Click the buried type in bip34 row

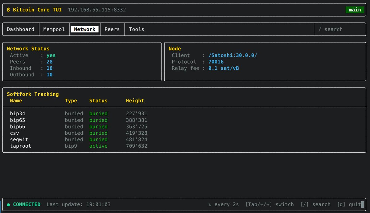coord(74,114)
